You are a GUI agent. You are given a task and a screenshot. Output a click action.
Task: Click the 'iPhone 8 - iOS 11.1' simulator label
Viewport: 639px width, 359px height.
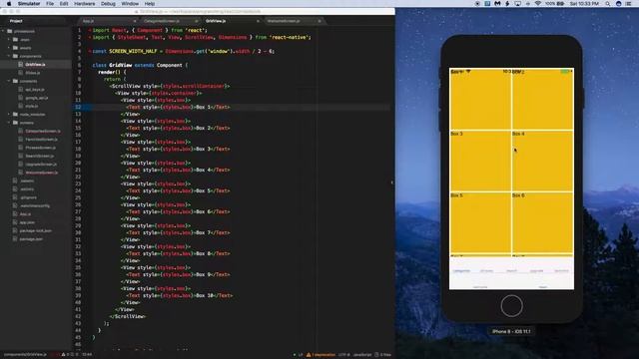tap(511, 332)
